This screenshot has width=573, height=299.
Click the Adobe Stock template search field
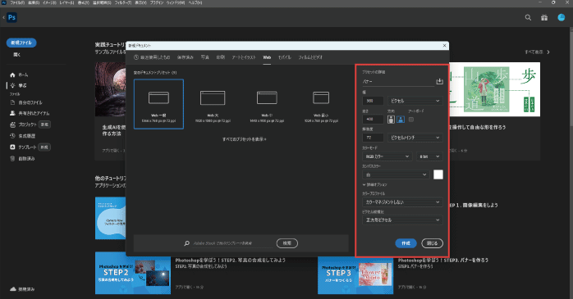(232, 243)
